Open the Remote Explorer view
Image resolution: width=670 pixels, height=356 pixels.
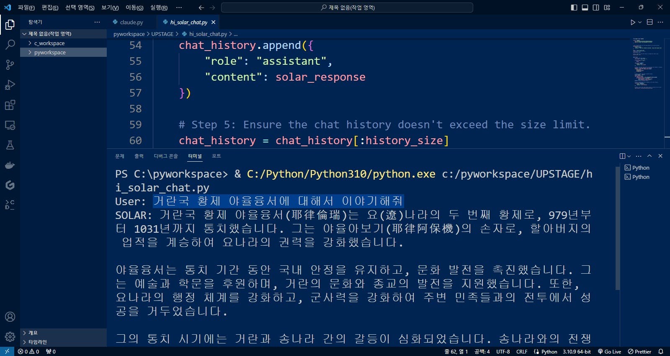10,125
